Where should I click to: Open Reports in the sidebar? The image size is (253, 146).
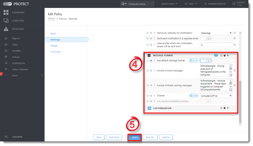(x=16, y=38)
